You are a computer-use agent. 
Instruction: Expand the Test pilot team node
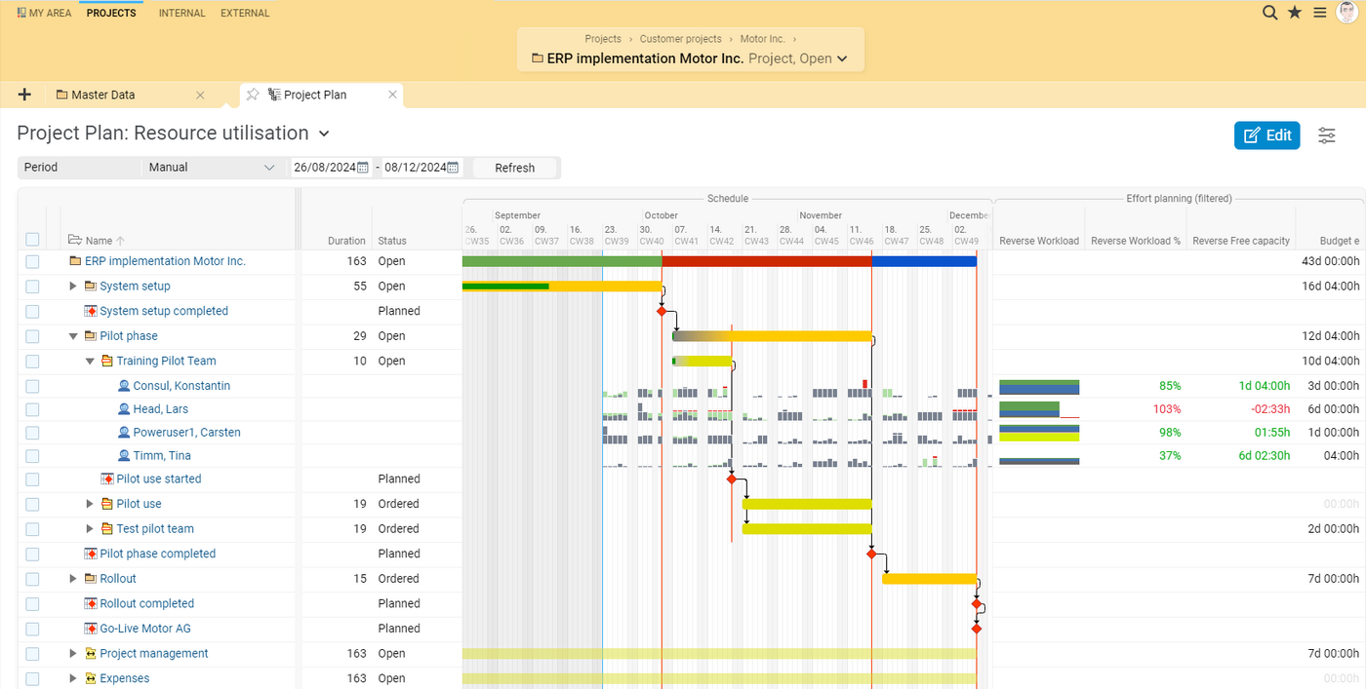coord(90,529)
